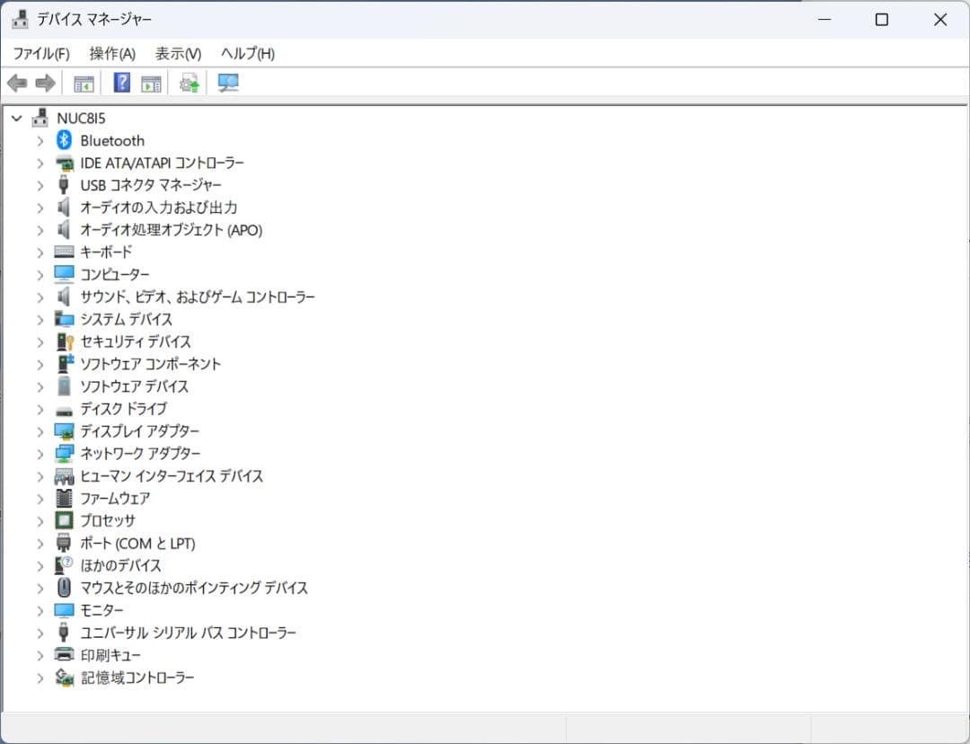Expand the ネットワーク アダプター category

40,454
